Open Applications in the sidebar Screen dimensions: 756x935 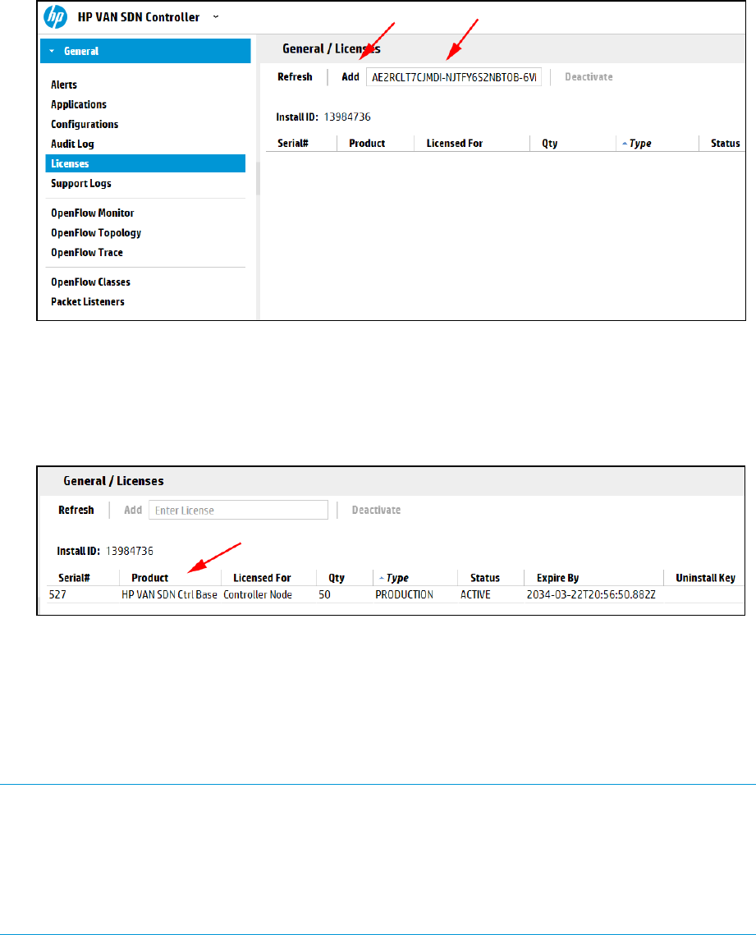coord(79,104)
